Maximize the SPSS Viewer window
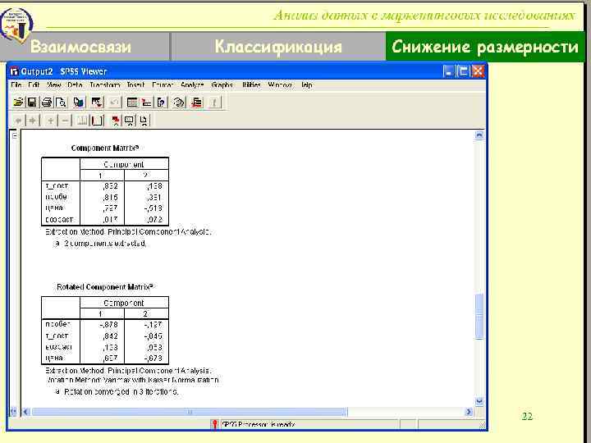The width and height of the screenshot is (591, 443). point(463,71)
